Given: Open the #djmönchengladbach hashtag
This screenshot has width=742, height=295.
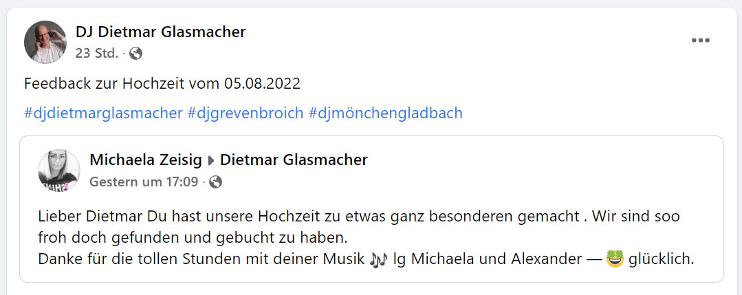Looking at the screenshot, I should coord(386,113).
